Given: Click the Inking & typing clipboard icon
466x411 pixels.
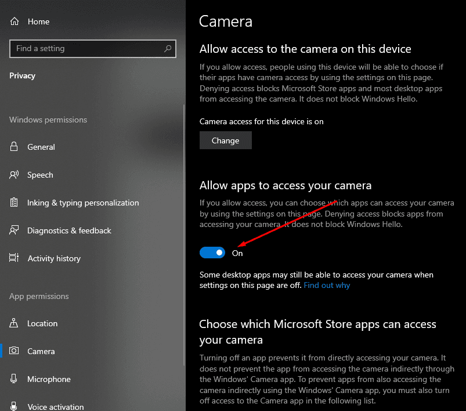Looking at the screenshot, I should 15,203.
